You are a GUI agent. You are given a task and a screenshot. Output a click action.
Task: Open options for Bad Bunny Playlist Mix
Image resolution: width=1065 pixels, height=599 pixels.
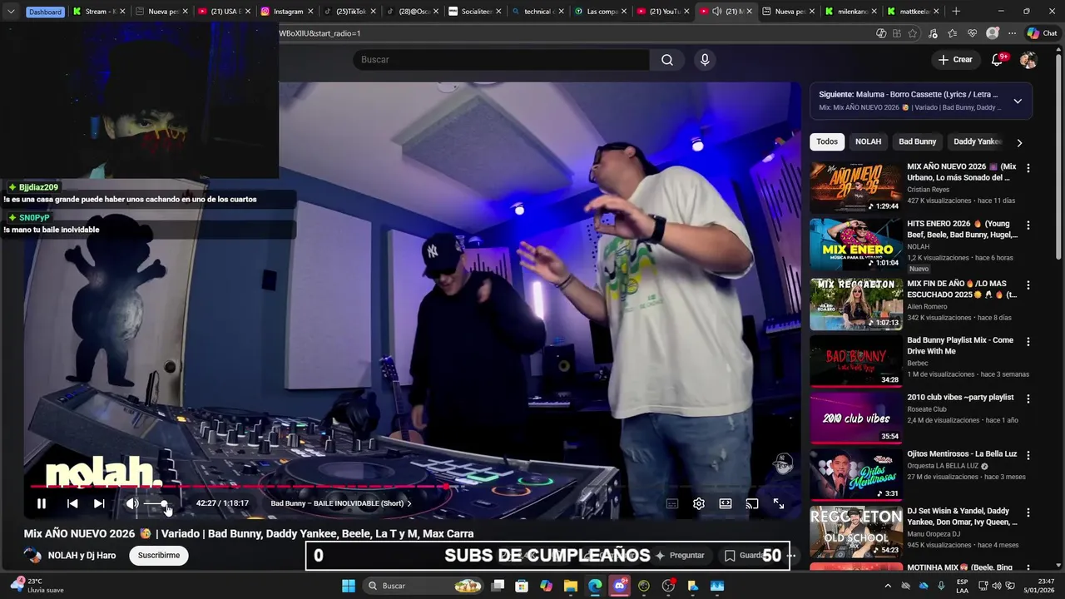pos(1028,341)
